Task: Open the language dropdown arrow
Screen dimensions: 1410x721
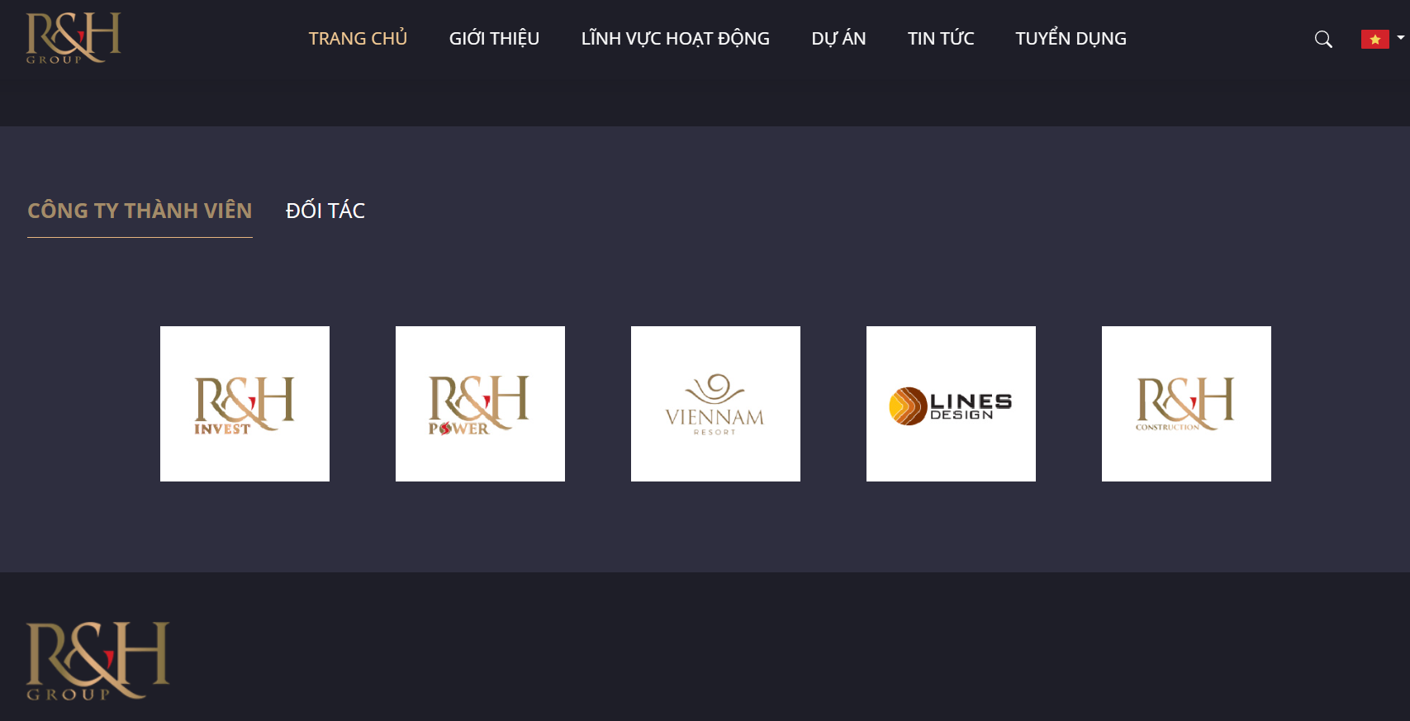Action: tap(1400, 38)
